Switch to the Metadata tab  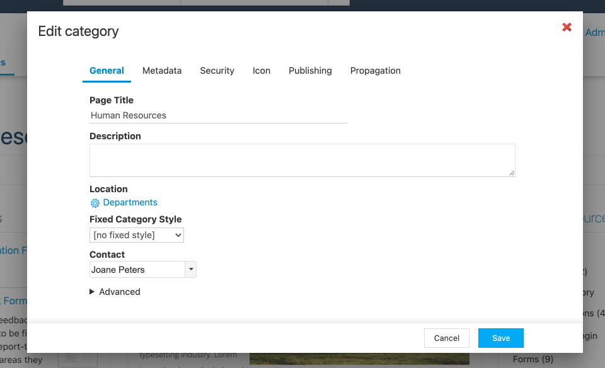tap(162, 71)
